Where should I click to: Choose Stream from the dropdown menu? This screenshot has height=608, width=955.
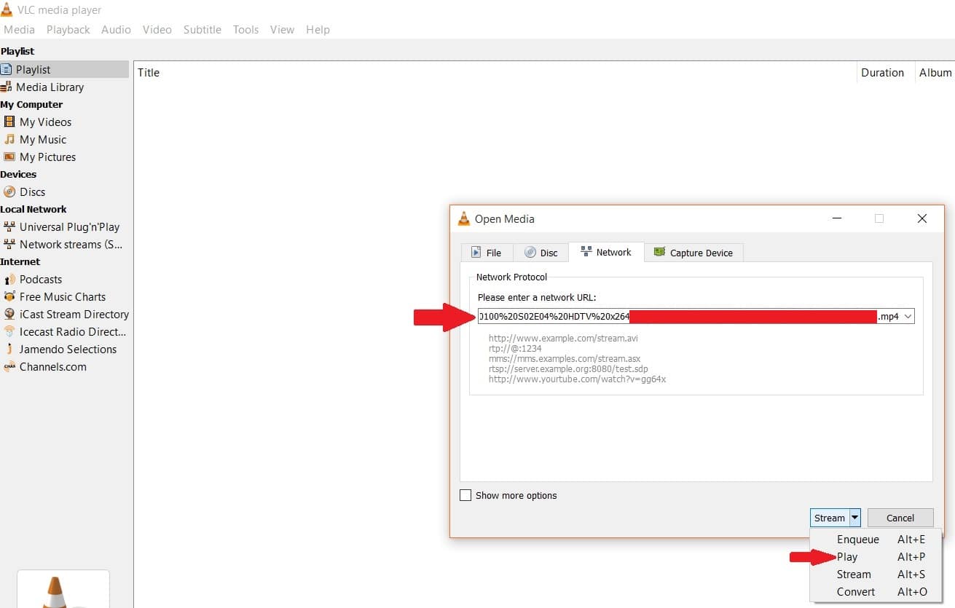[876, 575]
